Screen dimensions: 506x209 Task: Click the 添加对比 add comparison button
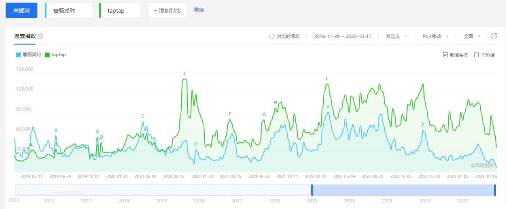point(167,10)
